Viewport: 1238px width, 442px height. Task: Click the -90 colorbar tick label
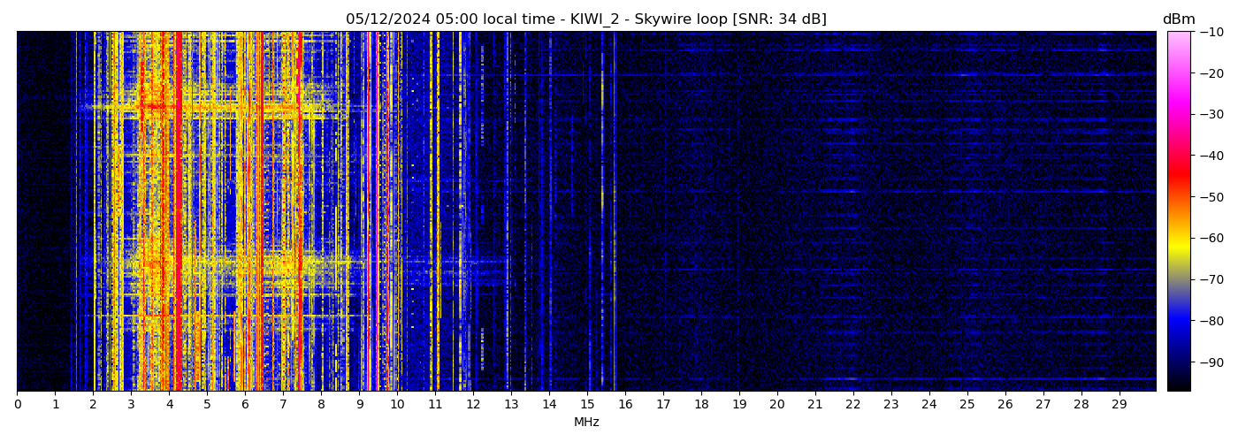pyautogui.click(x=1212, y=362)
